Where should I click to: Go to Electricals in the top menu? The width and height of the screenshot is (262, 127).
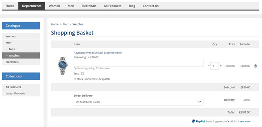pyautogui.click(x=89, y=6)
